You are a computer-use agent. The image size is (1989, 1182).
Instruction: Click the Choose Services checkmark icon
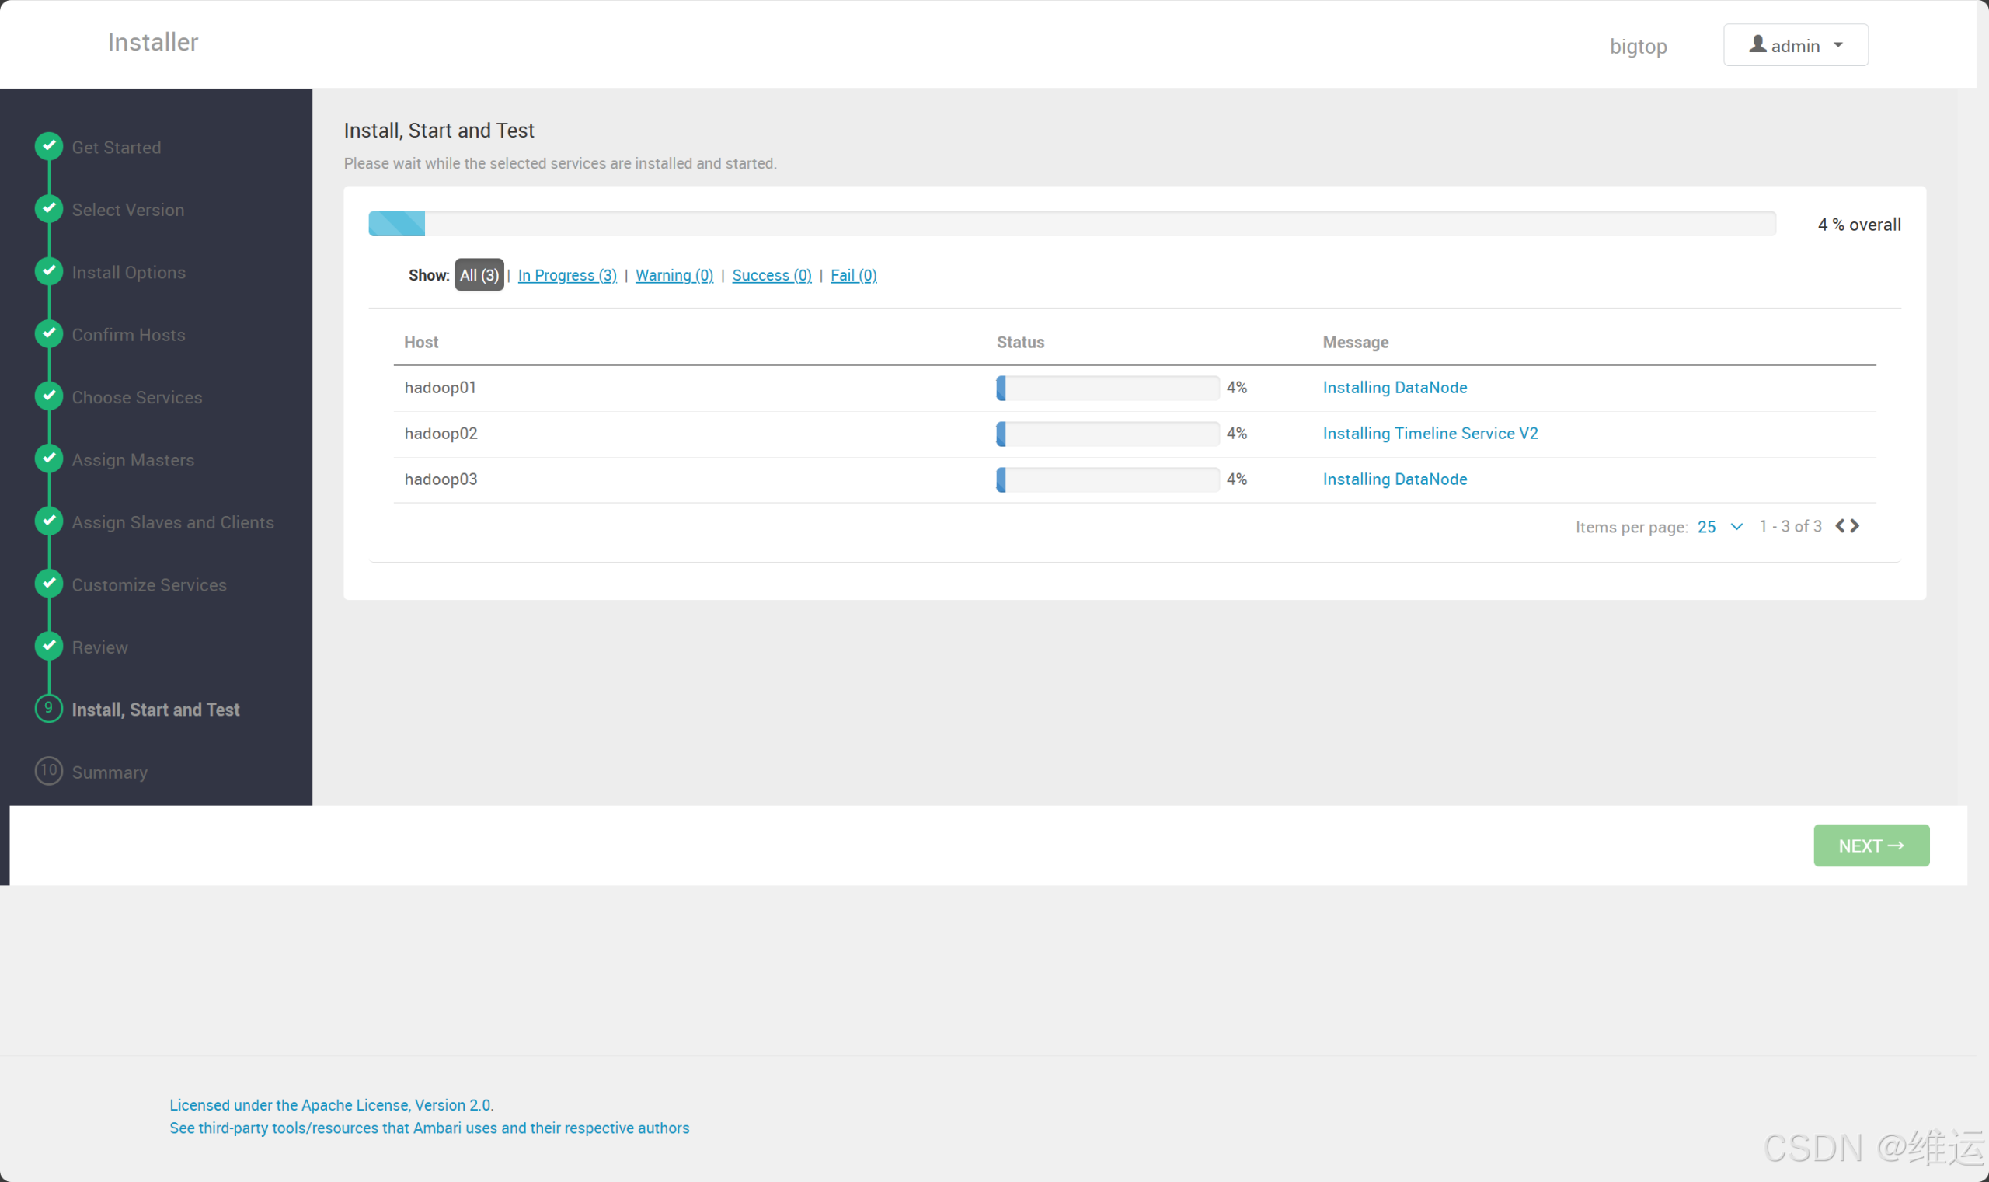[49, 396]
